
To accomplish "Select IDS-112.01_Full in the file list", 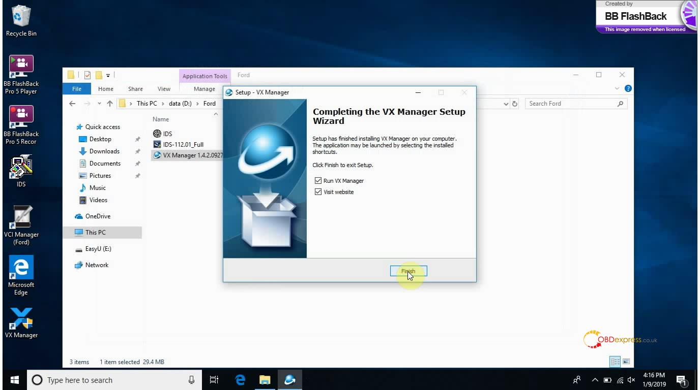I will point(183,145).
